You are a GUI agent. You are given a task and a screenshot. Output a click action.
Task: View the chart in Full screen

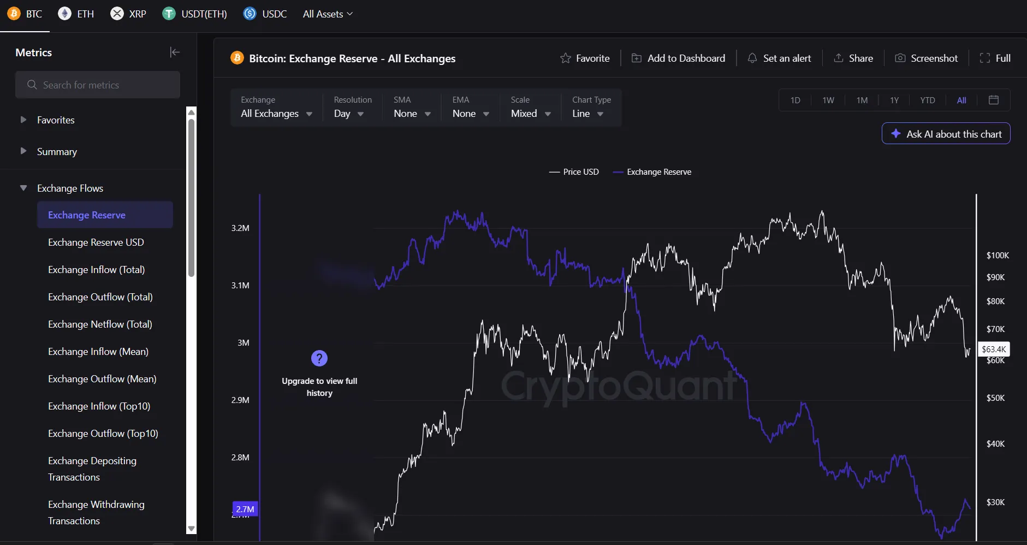[995, 58]
